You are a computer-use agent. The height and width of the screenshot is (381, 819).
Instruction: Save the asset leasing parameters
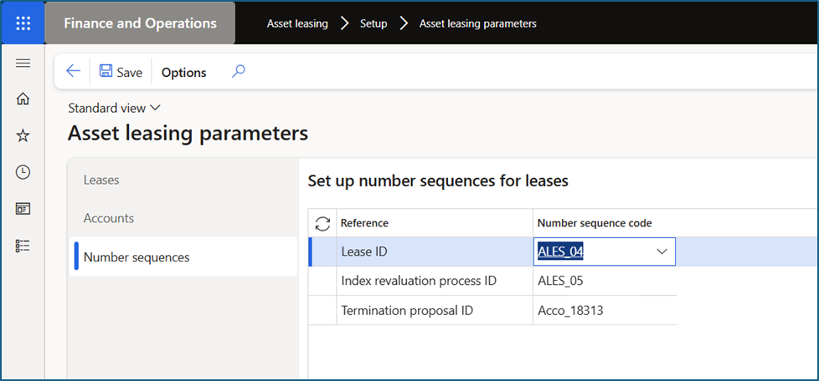(121, 73)
